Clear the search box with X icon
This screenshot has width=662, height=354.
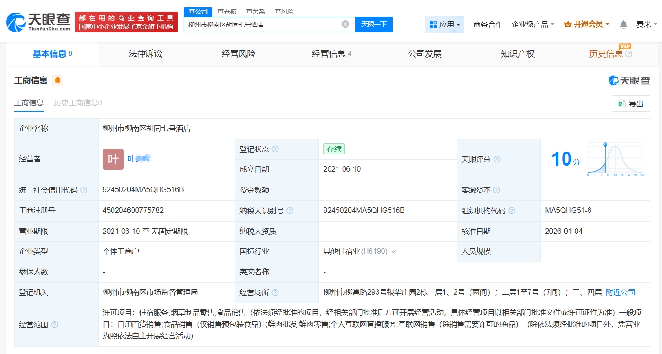point(345,24)
